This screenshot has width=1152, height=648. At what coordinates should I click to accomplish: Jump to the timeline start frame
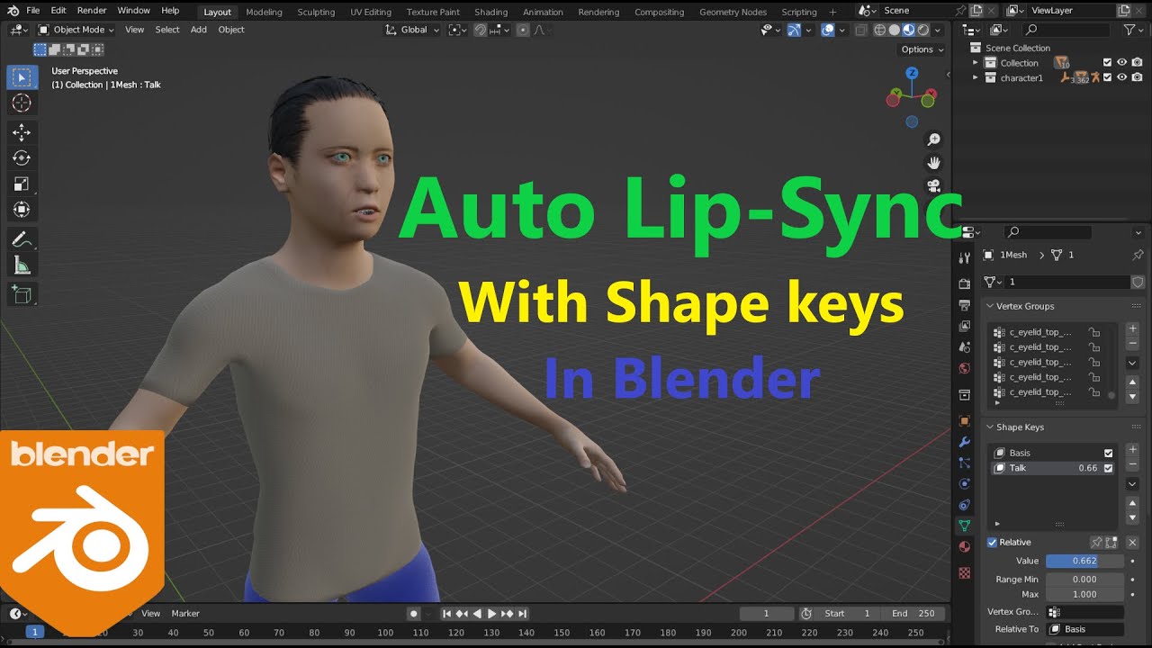(446, 614)
